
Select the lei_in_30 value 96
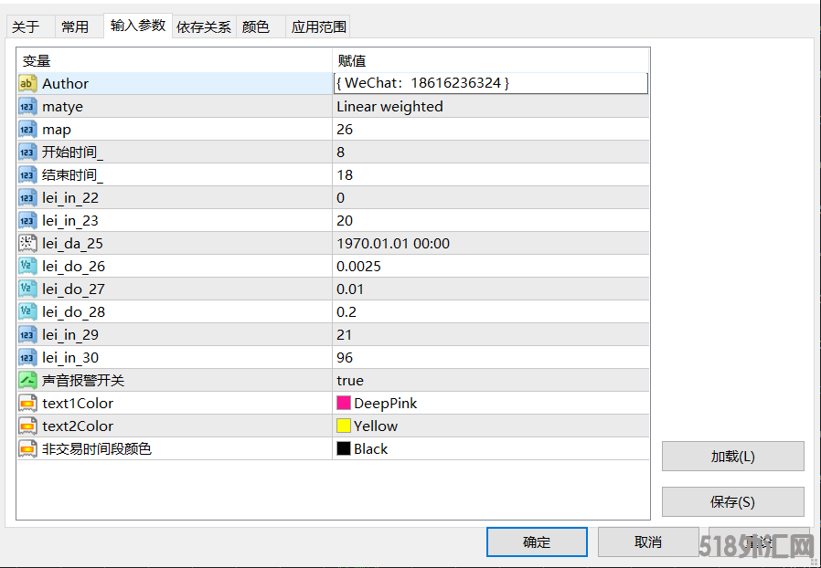click(345, 358)
